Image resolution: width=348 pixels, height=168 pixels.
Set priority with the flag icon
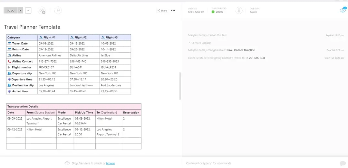(58, 10)
